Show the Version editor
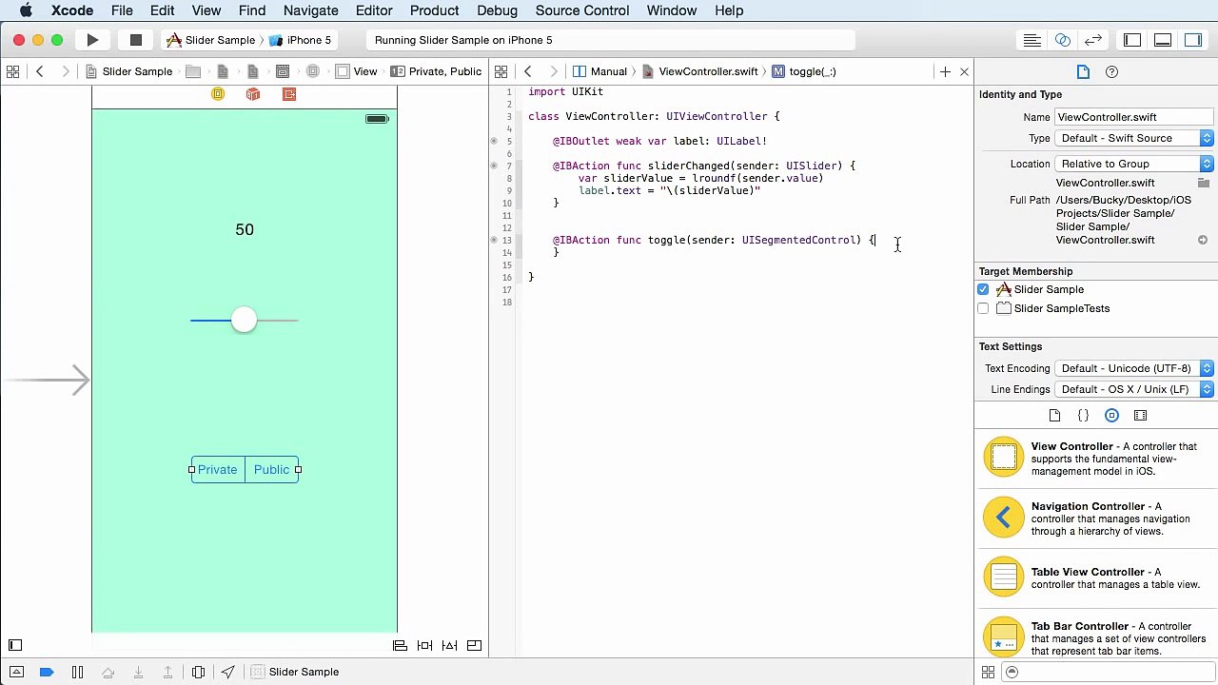The width and height of the screenshot is (1218, 685). pyautogui.click(x=1093, y=40)
